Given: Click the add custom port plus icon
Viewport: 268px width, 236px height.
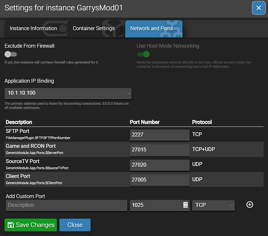Looking at the screenshot, I should pyautogui.click(x=250, y=204).
